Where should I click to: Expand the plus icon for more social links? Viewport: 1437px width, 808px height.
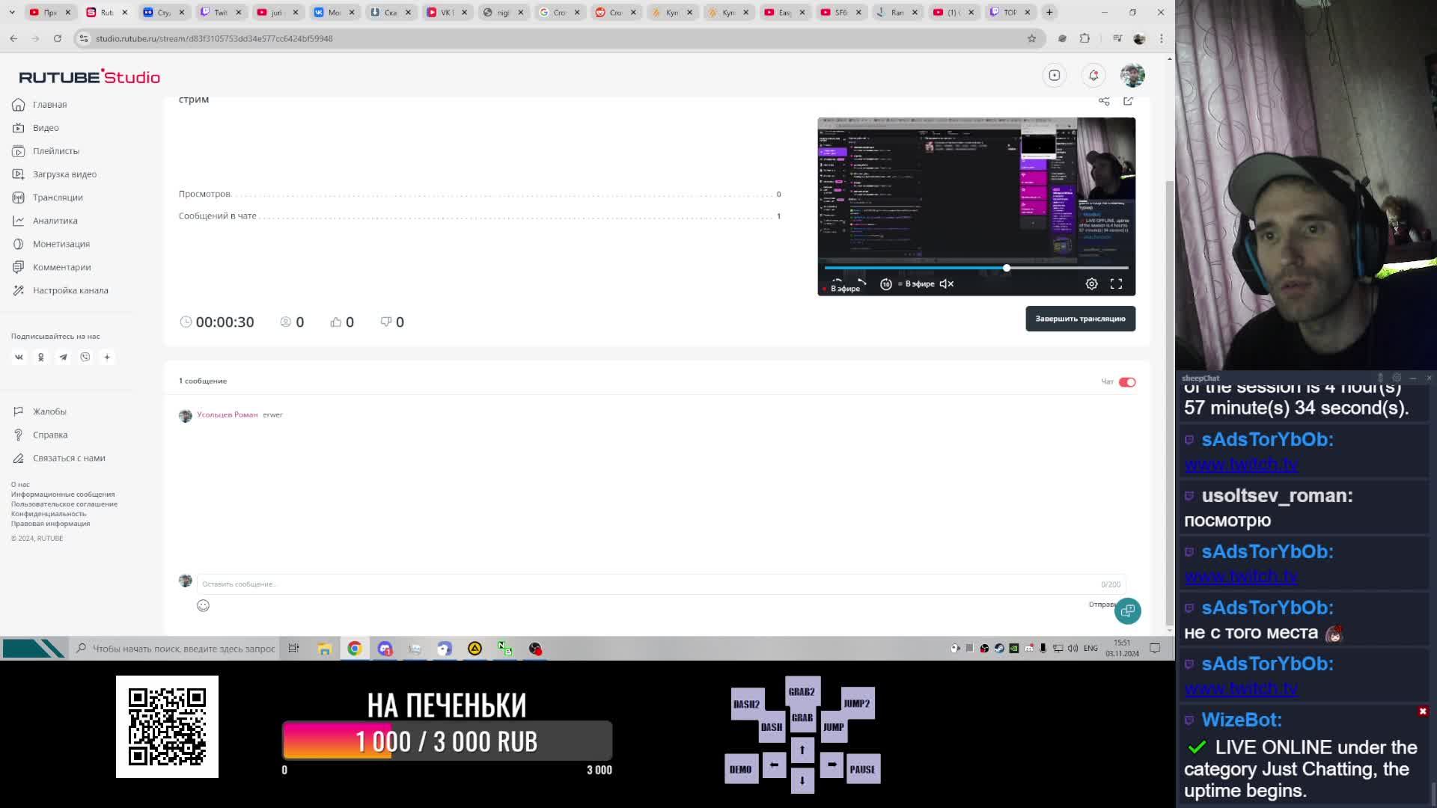(107, 357)
